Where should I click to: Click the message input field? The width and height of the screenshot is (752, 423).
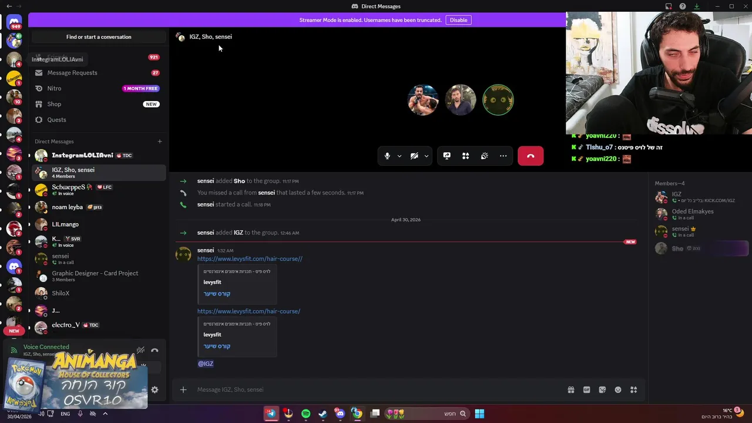click(x=376, y=390)
